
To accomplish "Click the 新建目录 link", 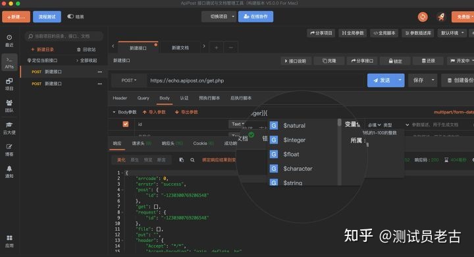I will tap(42, 49).
